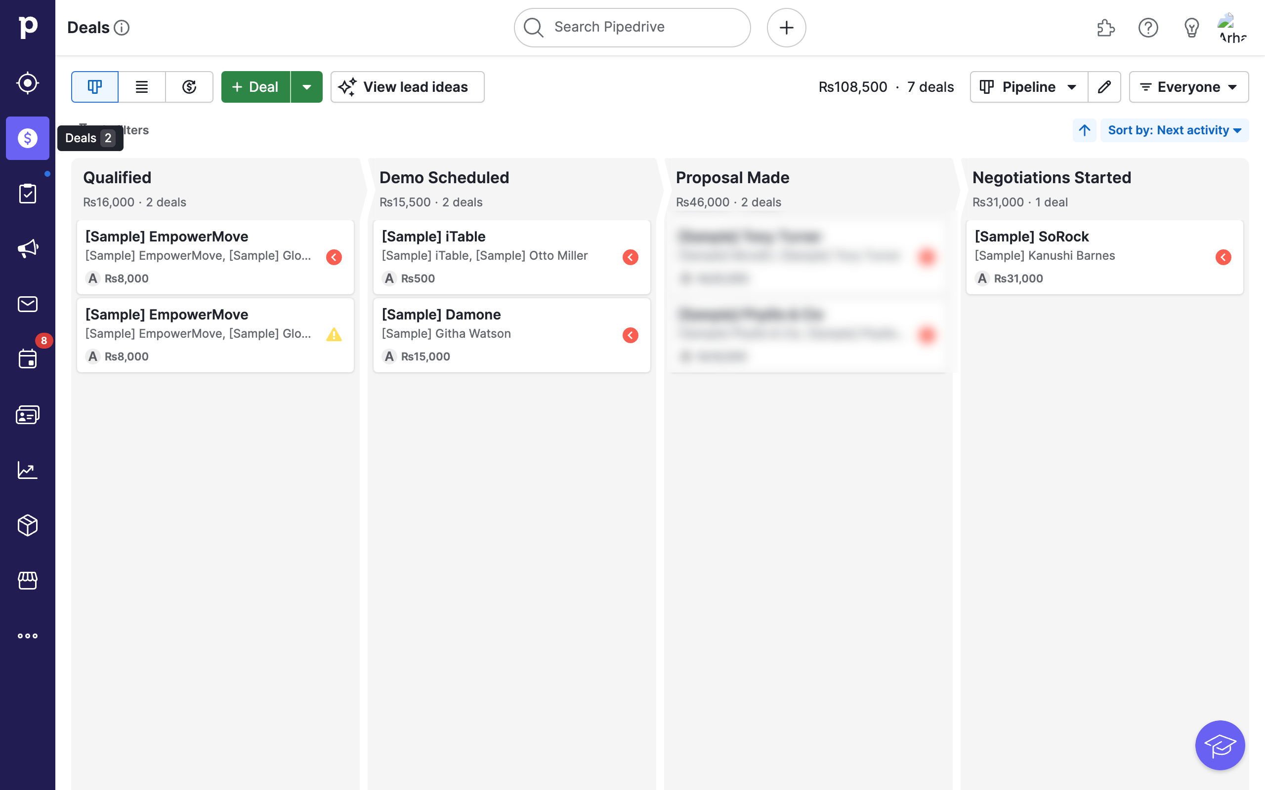Open the Everyone filter dropdown

[1188, 87]
